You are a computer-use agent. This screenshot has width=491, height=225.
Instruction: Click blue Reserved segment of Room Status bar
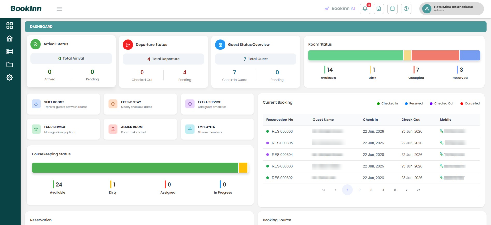470,55
